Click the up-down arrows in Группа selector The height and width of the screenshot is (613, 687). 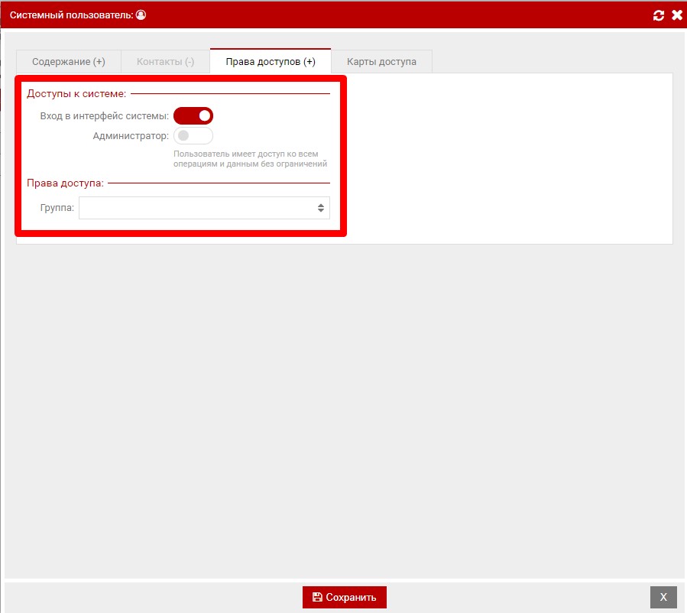321,208
